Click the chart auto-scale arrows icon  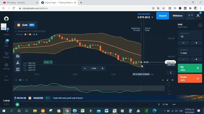click(171, 73)
